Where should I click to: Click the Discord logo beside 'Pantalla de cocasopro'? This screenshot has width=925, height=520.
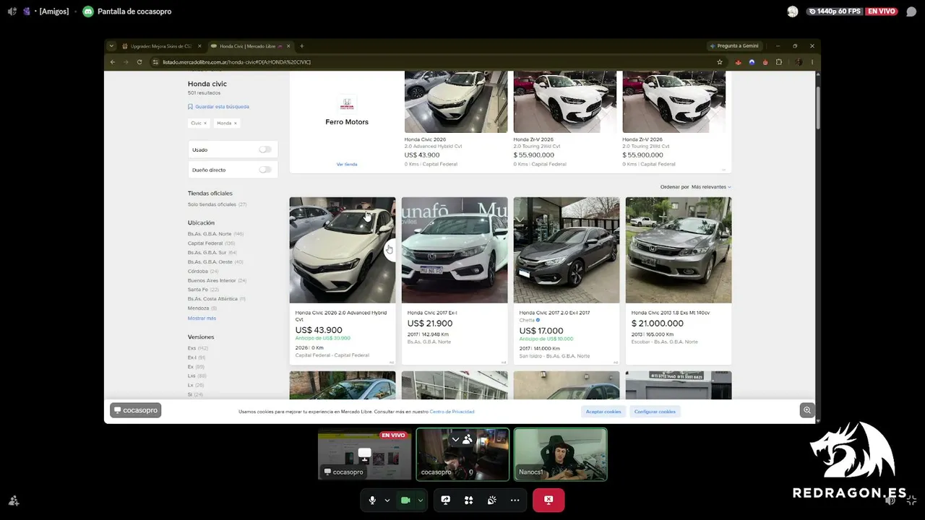(88, 12)
